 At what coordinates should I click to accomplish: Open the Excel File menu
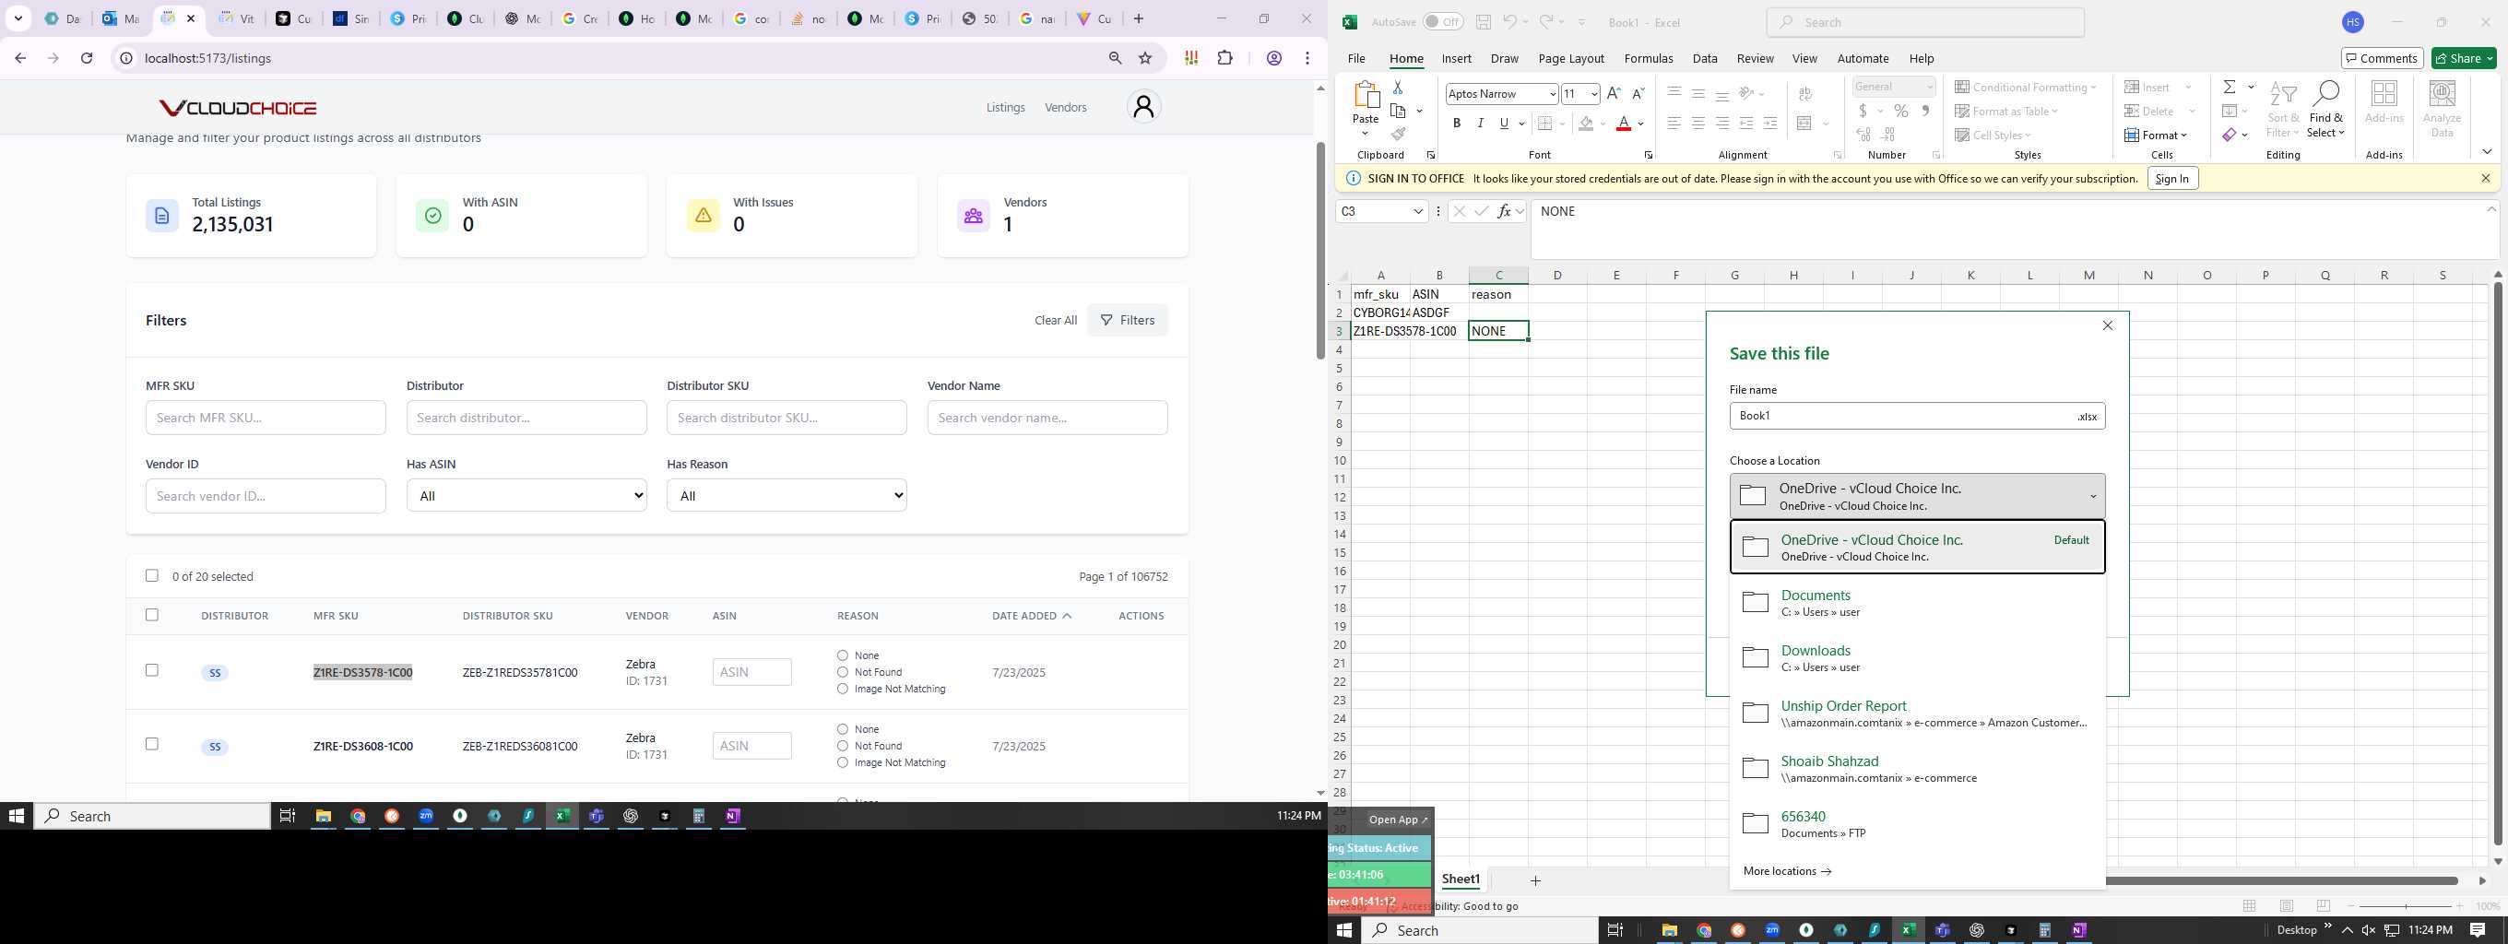click(1356, 58)
